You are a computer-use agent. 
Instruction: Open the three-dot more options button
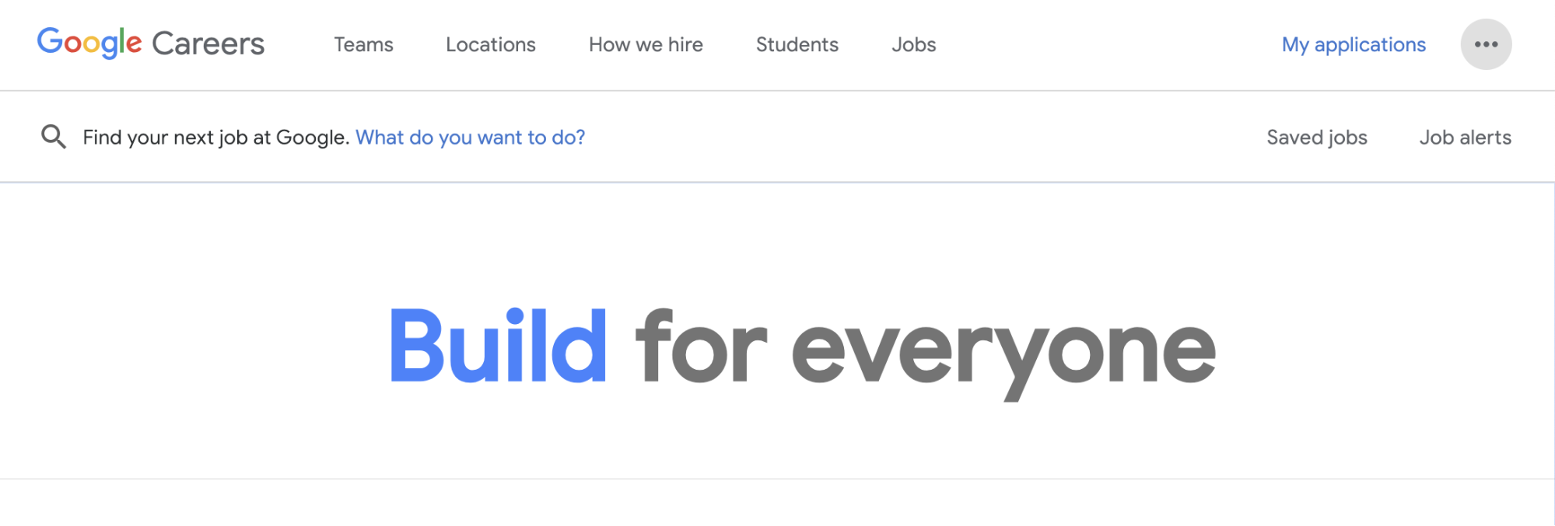click(1485, 44)
